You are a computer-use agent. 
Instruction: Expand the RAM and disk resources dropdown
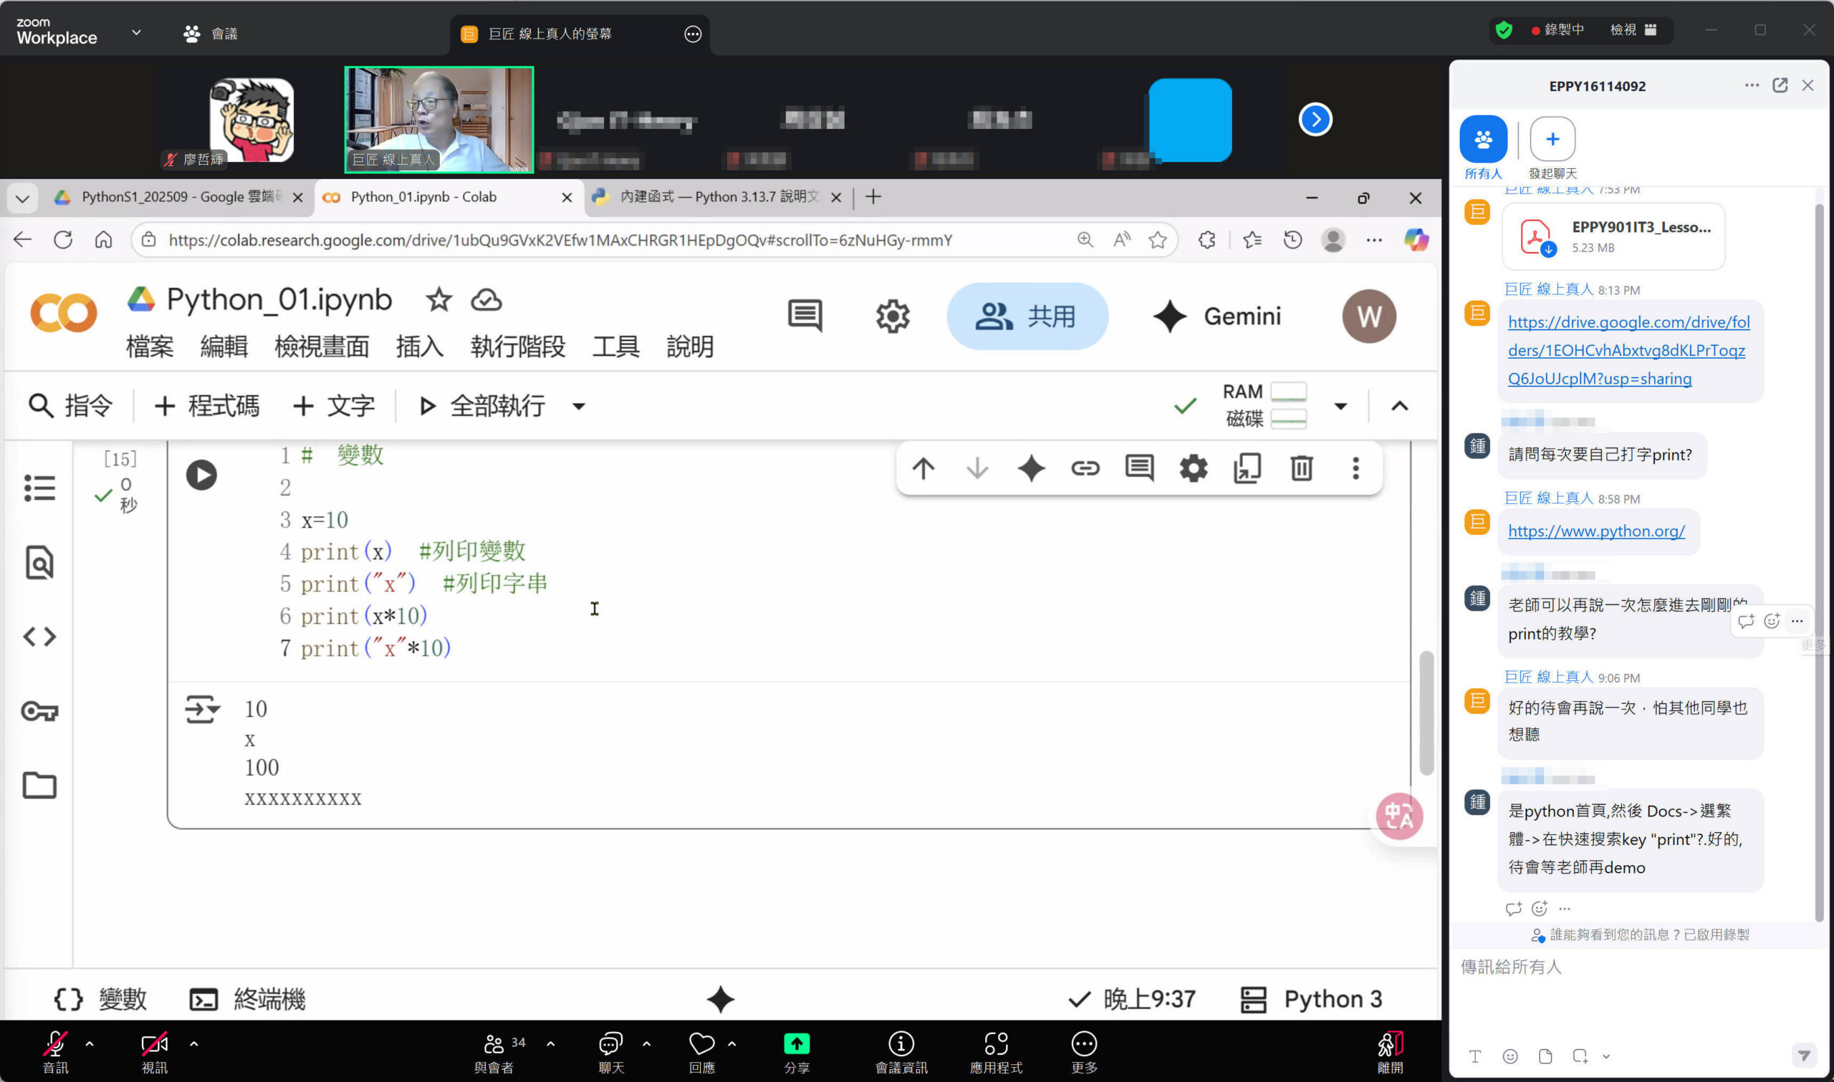(1339, 406)
